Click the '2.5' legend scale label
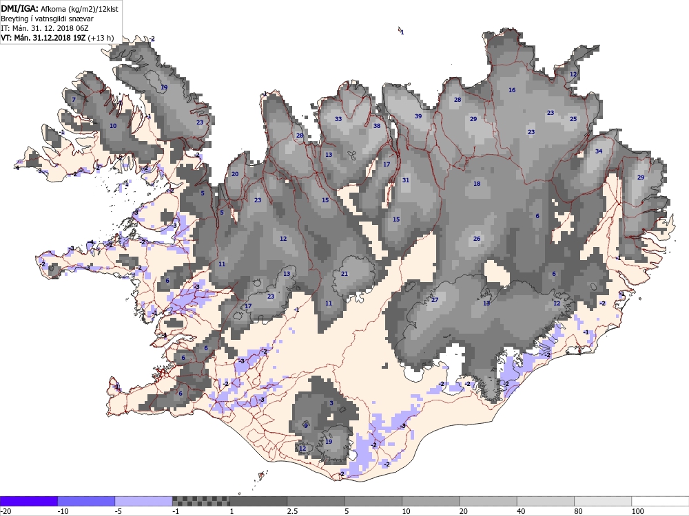 (x=292, y=511)
